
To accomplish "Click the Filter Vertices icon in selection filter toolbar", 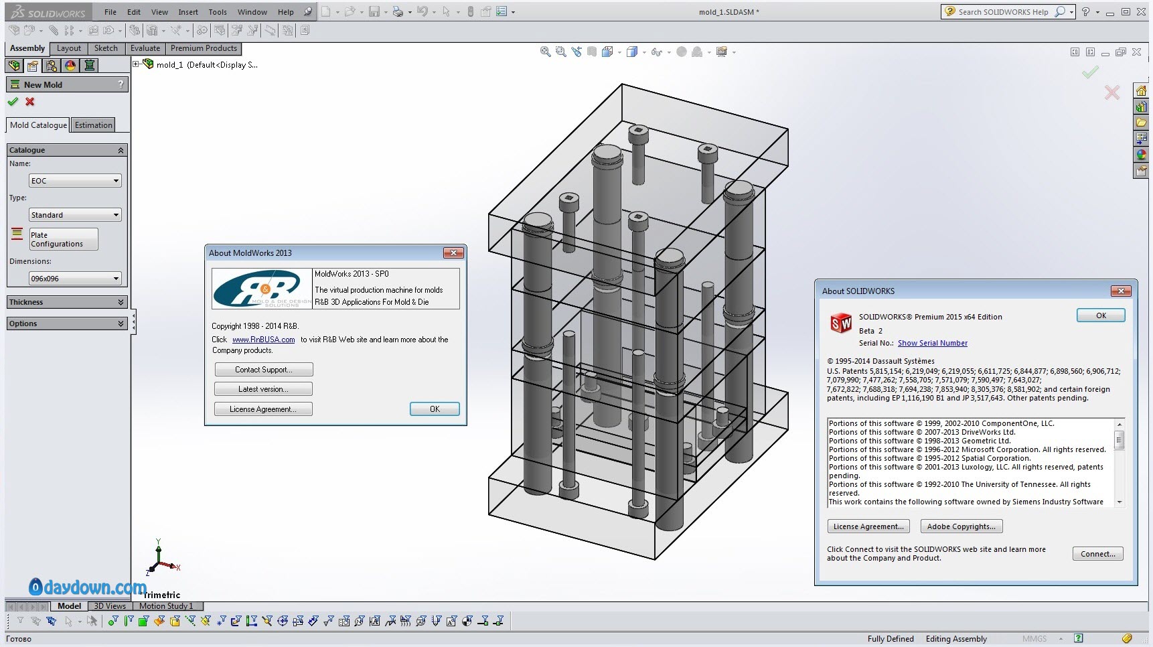I will [112, 621].
